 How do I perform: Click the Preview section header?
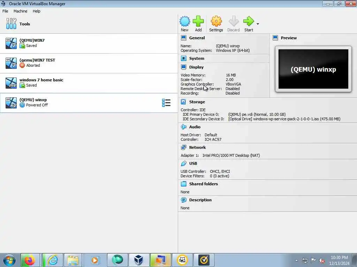pos(289,38)
